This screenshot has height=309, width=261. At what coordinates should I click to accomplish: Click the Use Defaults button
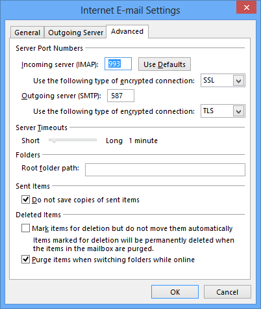[164, 64]
